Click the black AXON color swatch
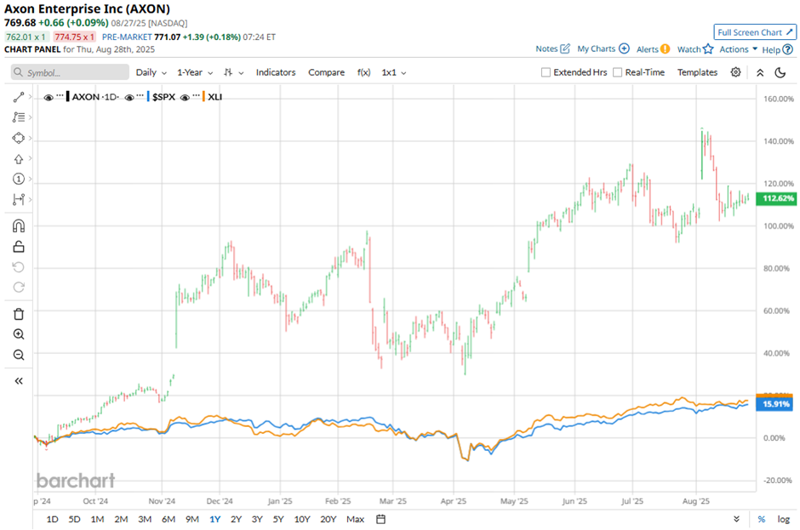This screenshot has width=800, height=530. click(x=68, y=97)
